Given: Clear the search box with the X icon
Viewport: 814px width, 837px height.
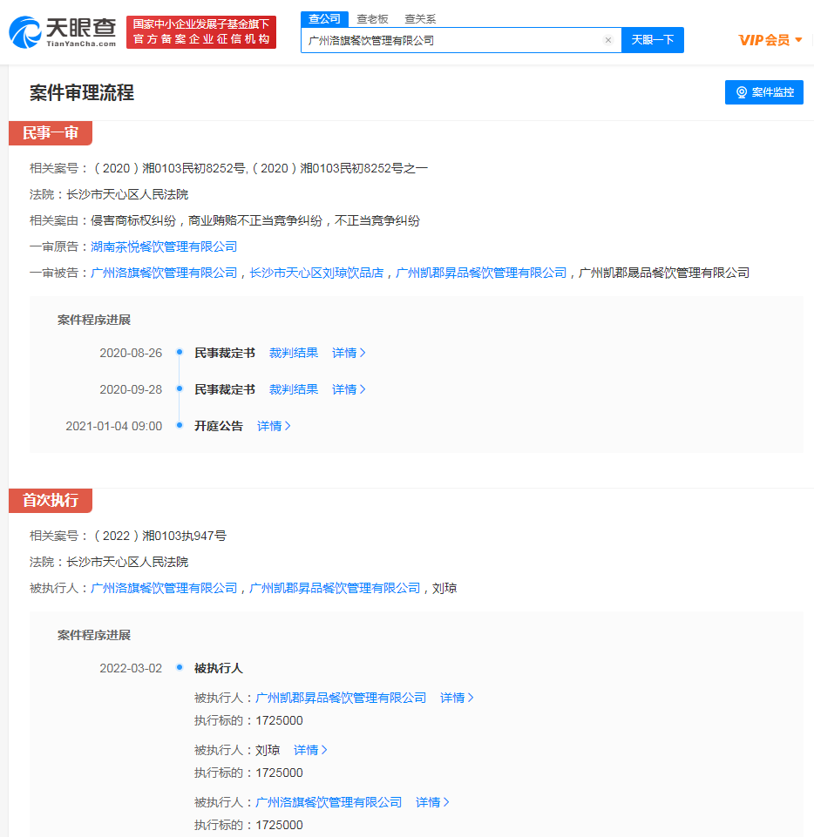Looking at the screenshot, I should (608, 40).
